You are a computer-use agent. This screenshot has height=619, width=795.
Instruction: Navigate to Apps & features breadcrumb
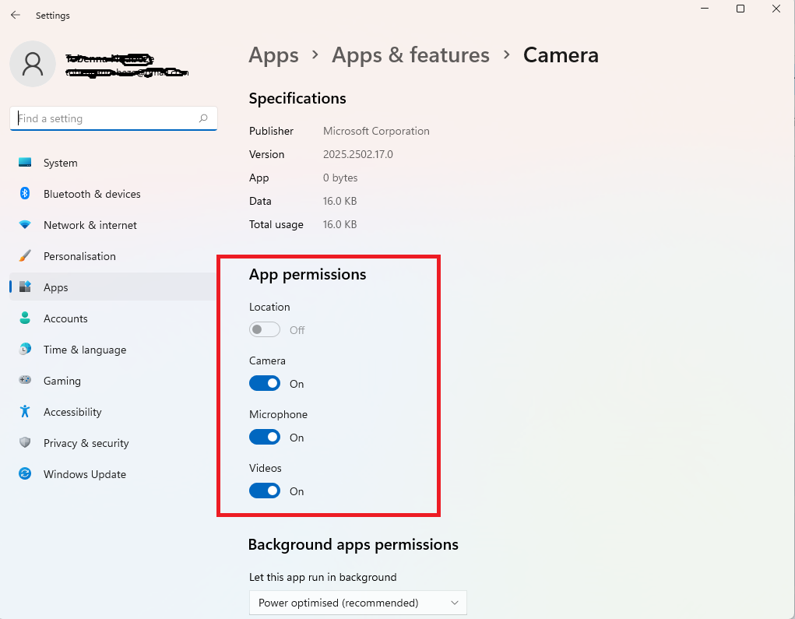click(410, 55)
